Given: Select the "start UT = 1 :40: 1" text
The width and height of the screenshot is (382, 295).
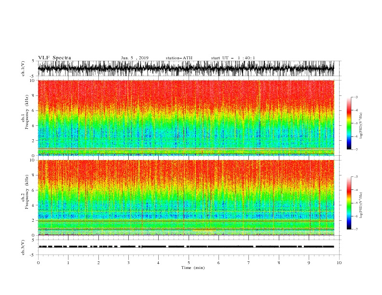Looking at the screenshot, I should [233, 58].
